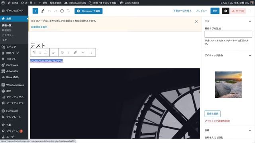Dismiss the autosave notice
Viewport: 255px width, 143px height.
[x=196, y=21]
